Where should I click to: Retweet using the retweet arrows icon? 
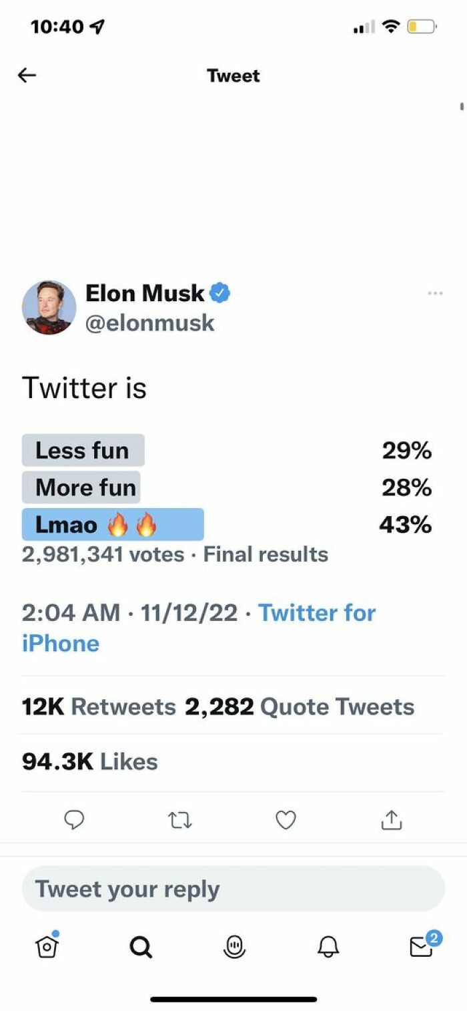(180, 820)
